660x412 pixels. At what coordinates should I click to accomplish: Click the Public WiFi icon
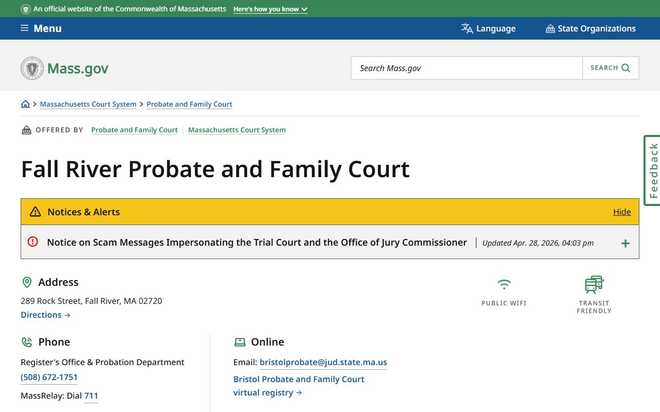504,284
